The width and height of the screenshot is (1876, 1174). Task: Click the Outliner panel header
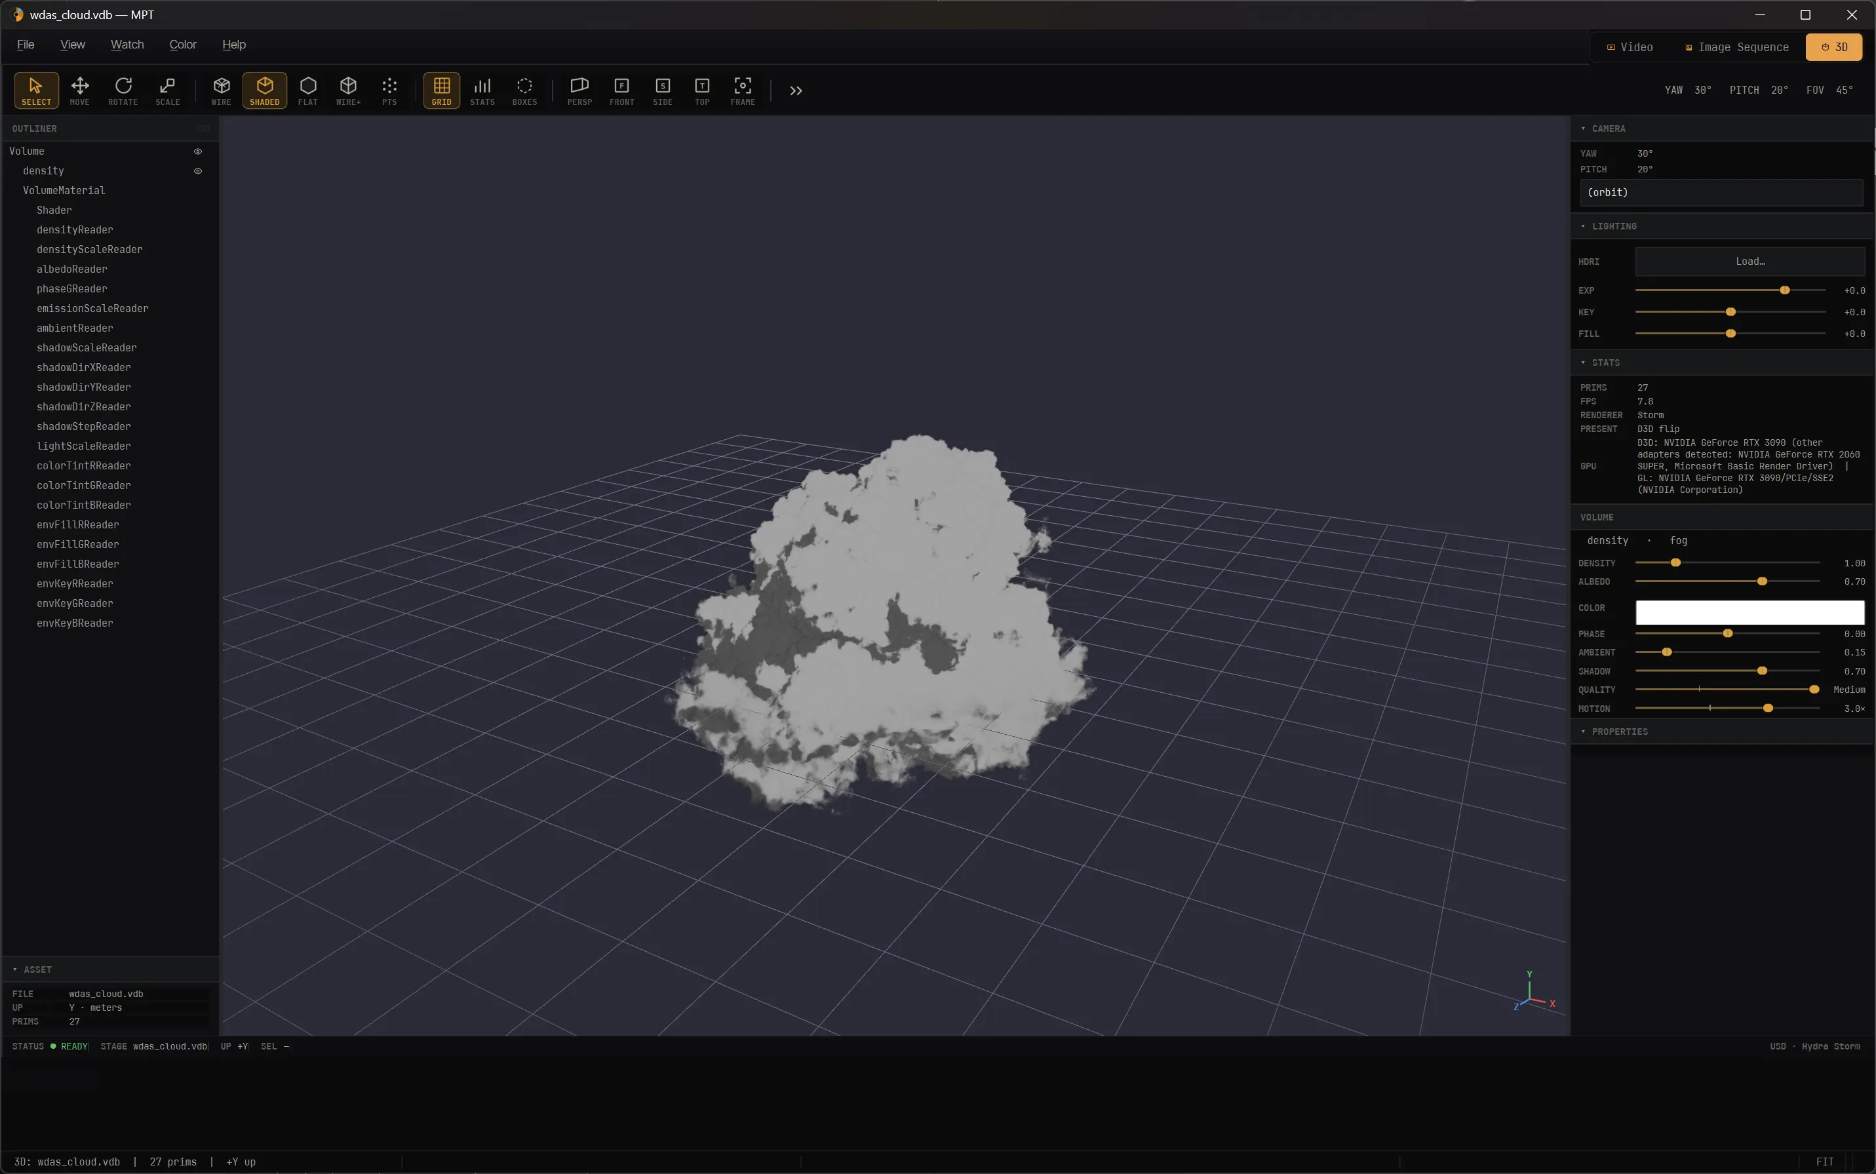point(110,129)
